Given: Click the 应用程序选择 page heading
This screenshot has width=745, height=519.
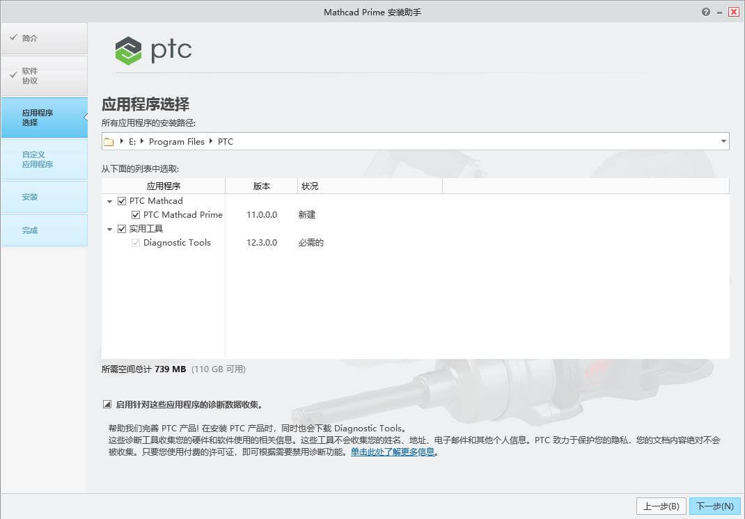Looking at the screenshot, I should (x=146, y=104).
